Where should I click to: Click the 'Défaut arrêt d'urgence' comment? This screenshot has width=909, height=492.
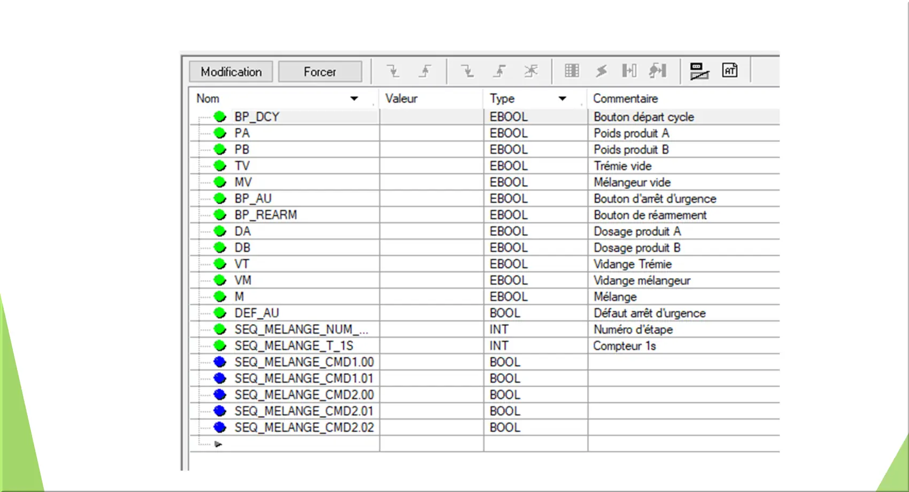tap(650, 313)
